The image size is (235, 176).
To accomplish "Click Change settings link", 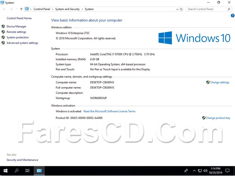I will pos(219,82).
